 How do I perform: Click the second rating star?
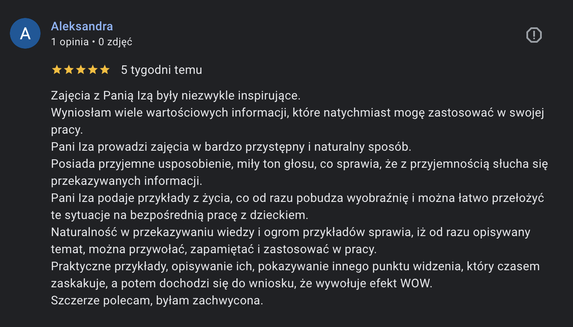(68, 70)
